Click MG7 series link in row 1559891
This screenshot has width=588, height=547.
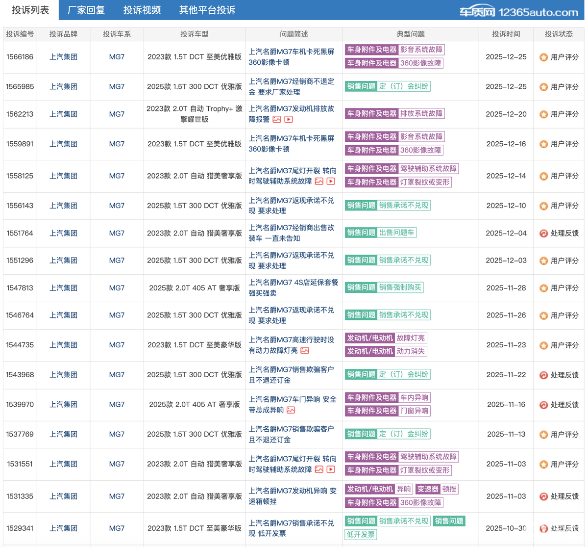(117, 144)
